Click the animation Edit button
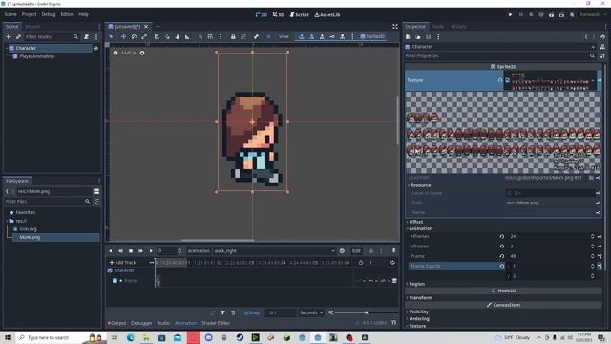 [356, 250]
